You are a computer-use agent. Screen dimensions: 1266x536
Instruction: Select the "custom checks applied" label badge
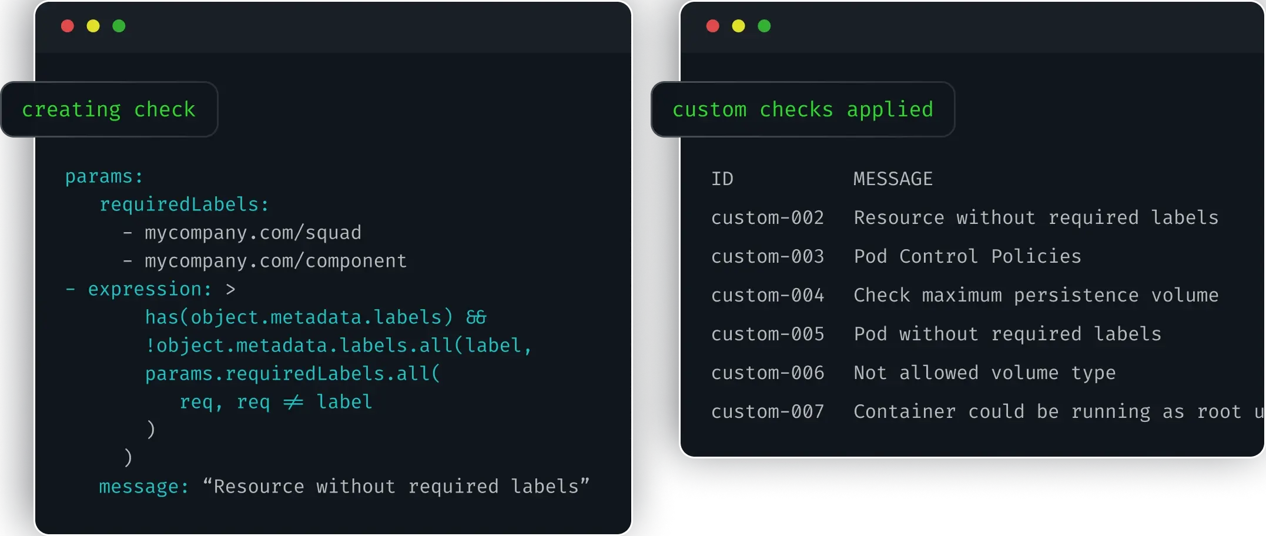802,110
